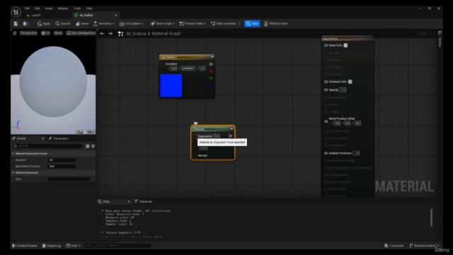The image size is (453, 255).
Task: Click the Details property matrix grid icon
Action: 88,146
